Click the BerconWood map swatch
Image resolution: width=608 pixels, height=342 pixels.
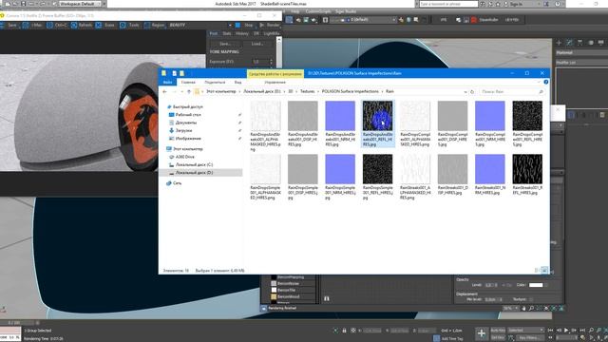coord(274,296)
